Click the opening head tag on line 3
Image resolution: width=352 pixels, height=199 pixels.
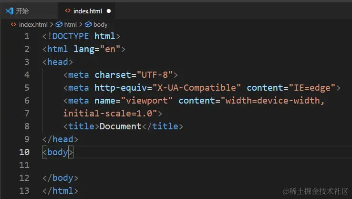click(x=58, y=62)
